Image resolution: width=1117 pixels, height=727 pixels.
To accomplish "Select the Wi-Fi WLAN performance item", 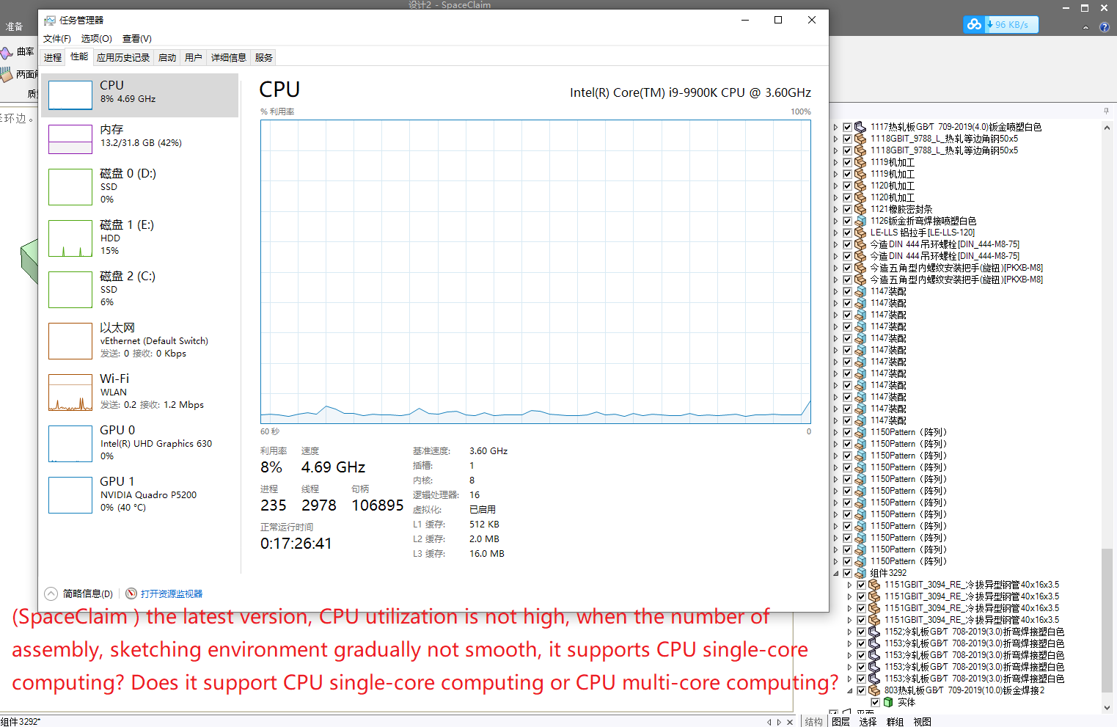I will coord(139,392).
